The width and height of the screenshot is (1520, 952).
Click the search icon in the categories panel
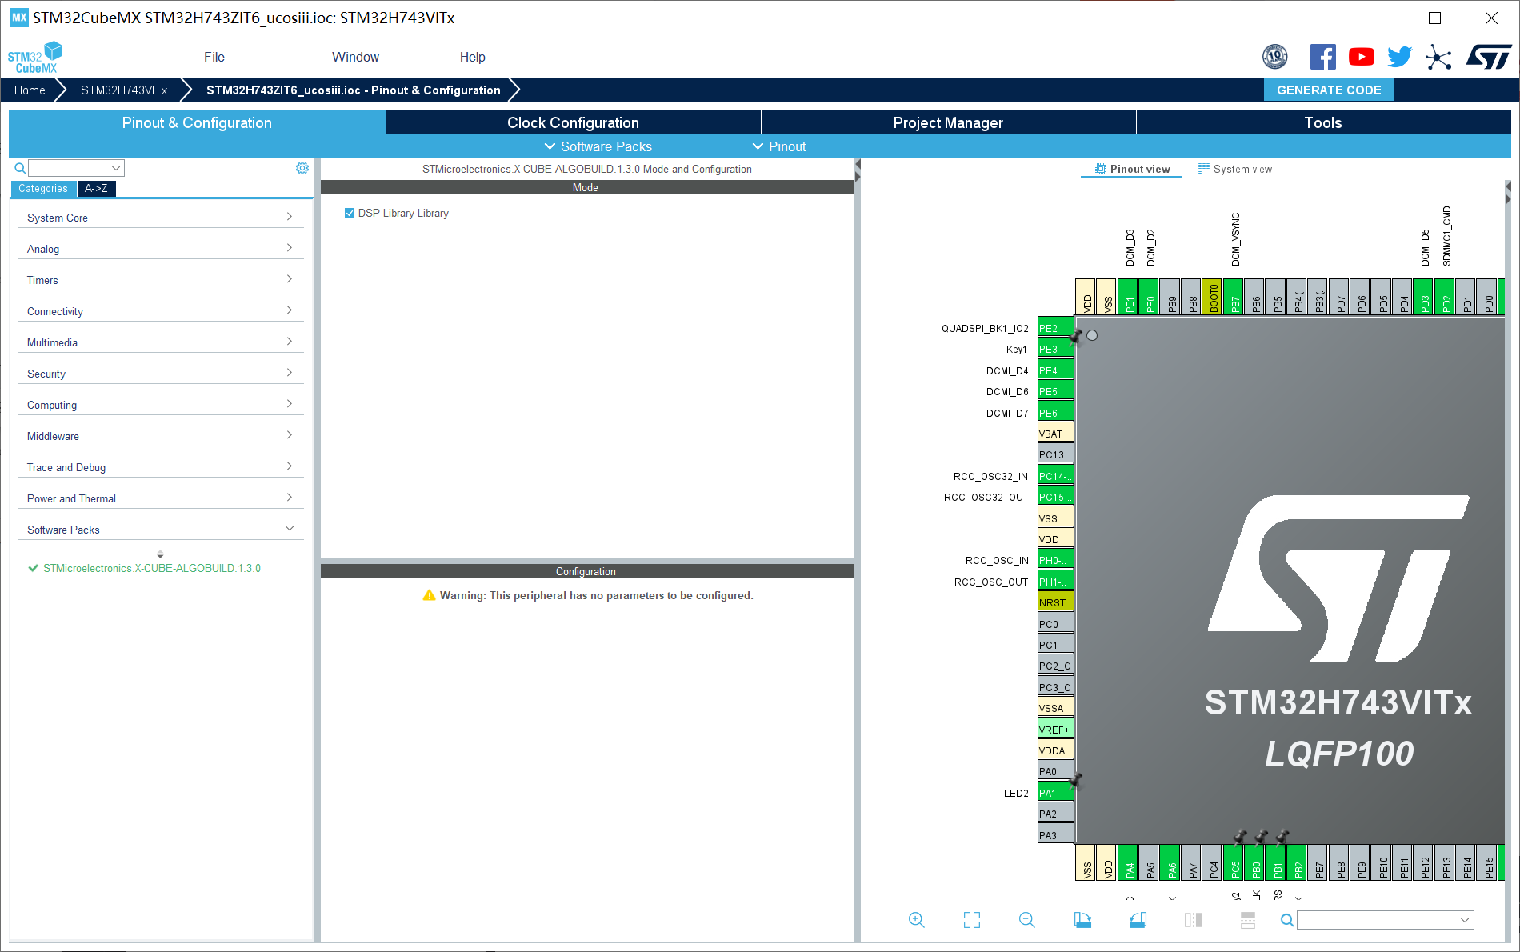(x=20, y=168)
